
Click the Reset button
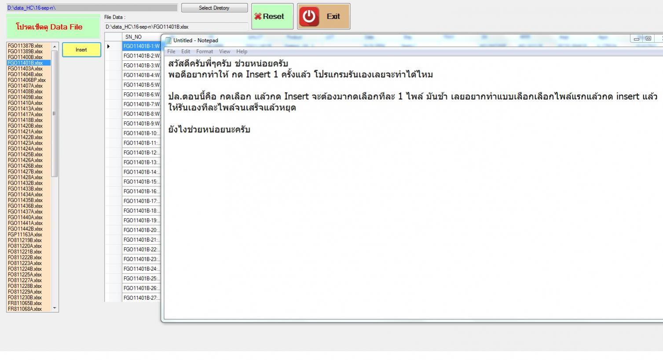[272, 16]
